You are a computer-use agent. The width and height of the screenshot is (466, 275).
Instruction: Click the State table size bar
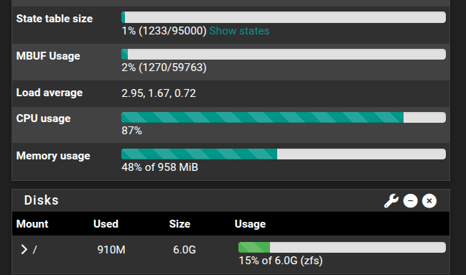pos(284,17)
